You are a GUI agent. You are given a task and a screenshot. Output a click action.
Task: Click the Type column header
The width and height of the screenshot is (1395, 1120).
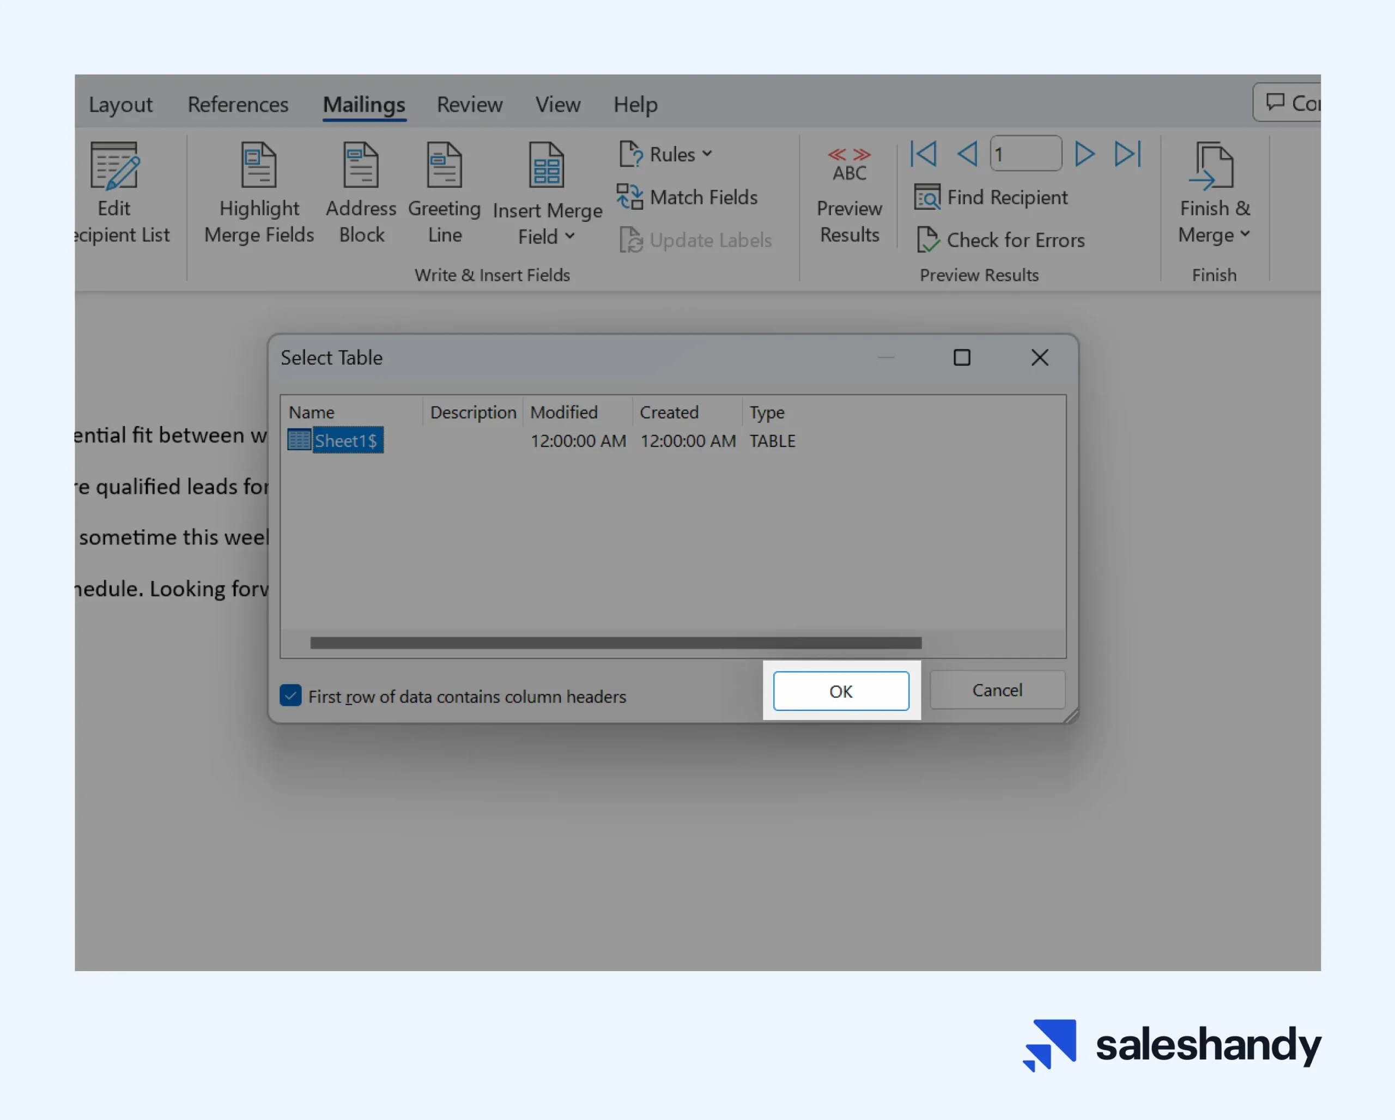[x=767, y=412]
